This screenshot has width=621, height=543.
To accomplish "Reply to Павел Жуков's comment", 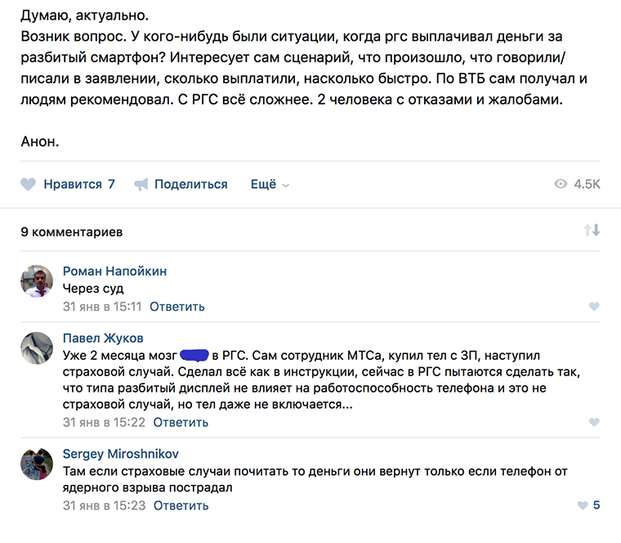I will click(x=181, y=423).
